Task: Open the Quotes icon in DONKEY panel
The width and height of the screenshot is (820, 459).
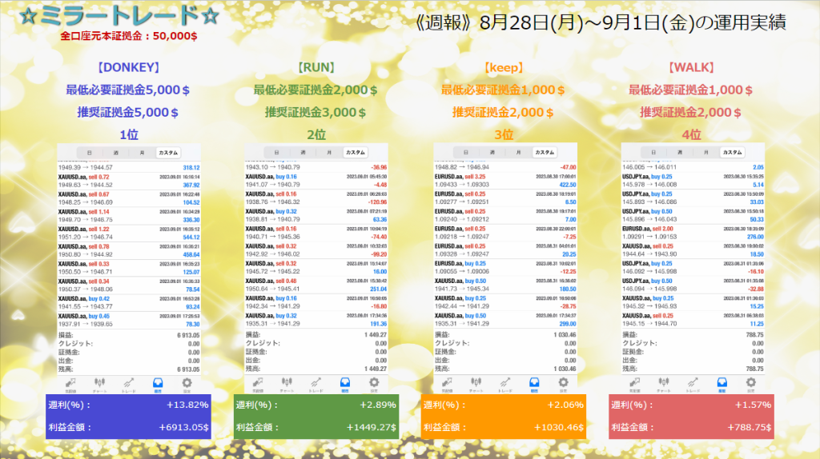Action: (72, 383)
